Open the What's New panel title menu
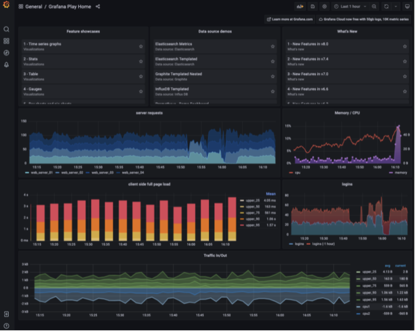Image resolution: width=415 pixels, height=331 pixels. click(x=347, y=31)
